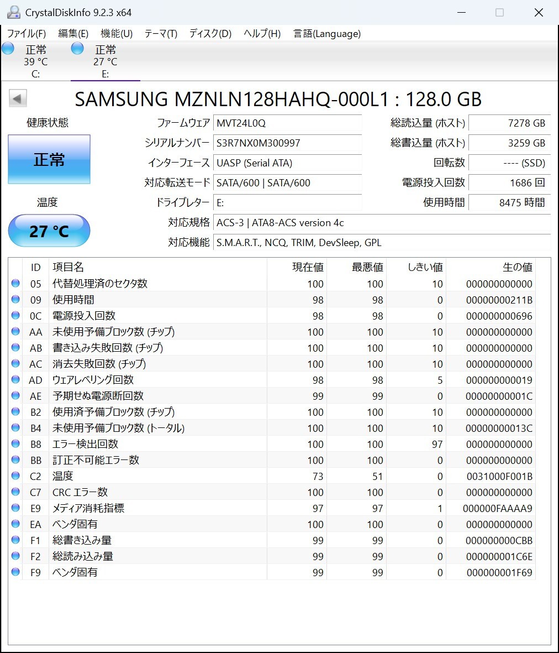The height and width of the screenshot is (653, 559).
Task: Open the ヘルプ(H) menu
Action: click(262, 34)
